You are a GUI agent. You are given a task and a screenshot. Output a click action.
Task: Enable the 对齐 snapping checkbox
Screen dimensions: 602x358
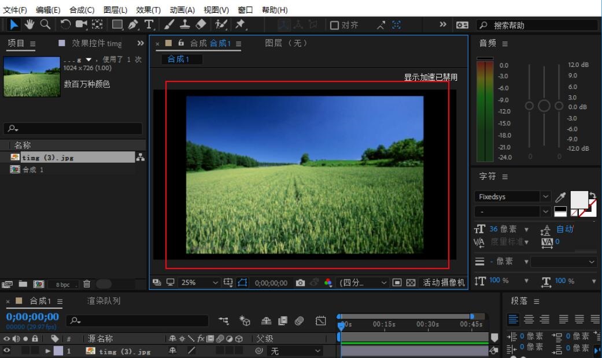[x=334, y=25]
